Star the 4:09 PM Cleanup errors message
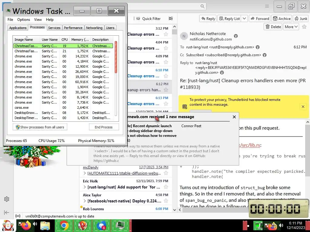Screen dimensions: 310x232 click(x=166, y=62)
